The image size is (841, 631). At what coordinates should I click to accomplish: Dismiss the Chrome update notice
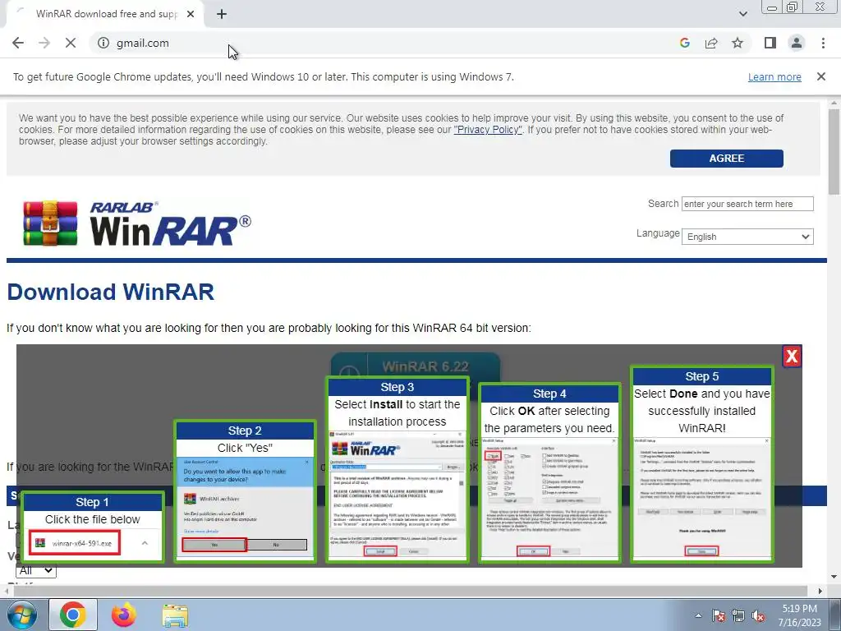click(x=820, y=76)
